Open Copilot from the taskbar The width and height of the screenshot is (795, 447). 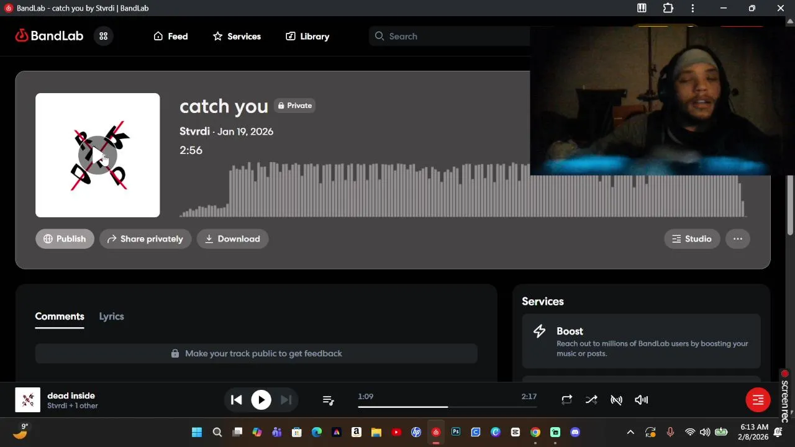(x=257, y=432)
